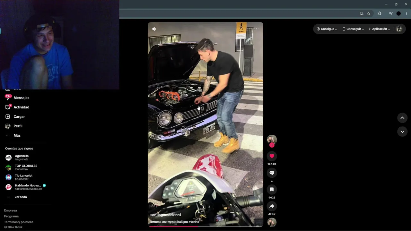Click the Perfil avatar icon
Screen dimensions: 411x231
pyautogui.click(x=8, y=126)
